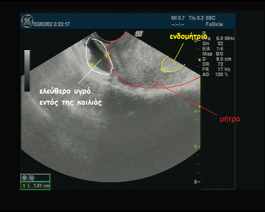Click the GE logo in the header

(x=27, y=21)
